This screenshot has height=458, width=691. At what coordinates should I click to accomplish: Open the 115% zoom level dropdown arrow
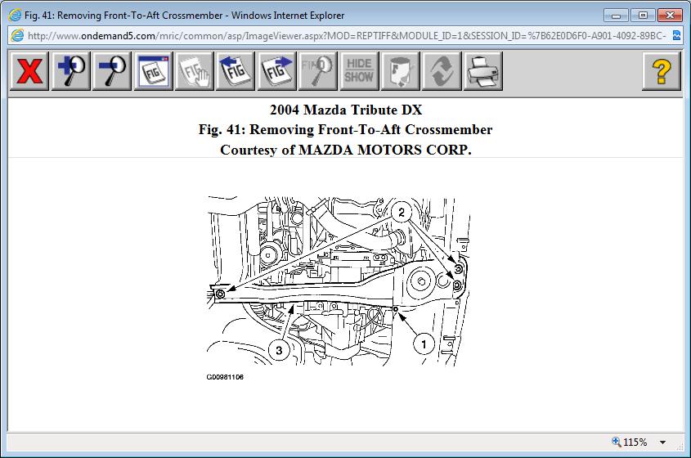pyautogui.click(x=662, y=442)
